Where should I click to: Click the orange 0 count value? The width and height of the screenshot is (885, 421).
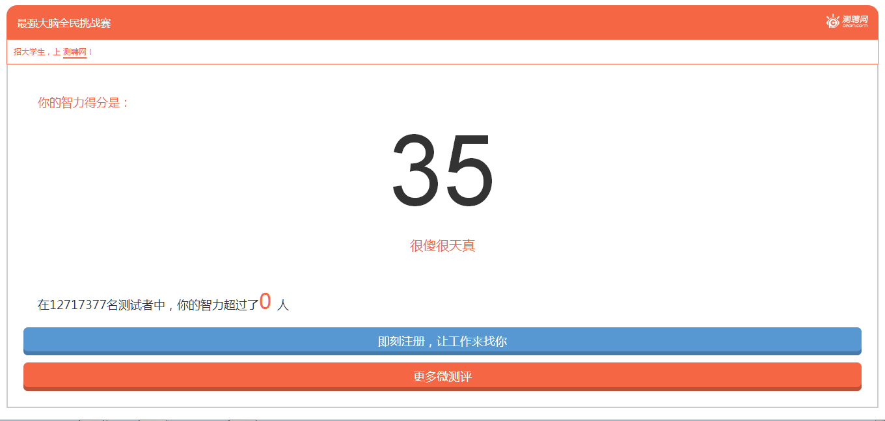coord(265,301)
